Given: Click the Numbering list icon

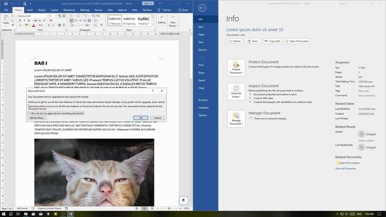Looking at the screenshot, I should 78,16.
